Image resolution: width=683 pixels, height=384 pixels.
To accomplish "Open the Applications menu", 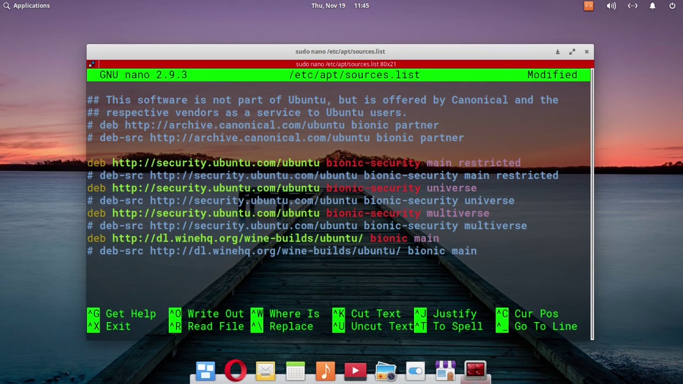I will click(26, 5).
